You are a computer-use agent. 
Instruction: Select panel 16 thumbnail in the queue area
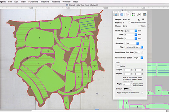tap(158, 90)
